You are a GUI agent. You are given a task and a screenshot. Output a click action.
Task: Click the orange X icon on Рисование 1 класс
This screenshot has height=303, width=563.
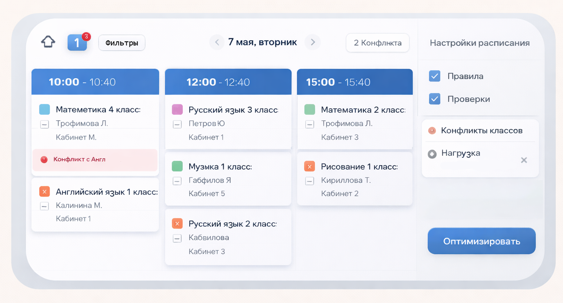[x=310, y=166]
